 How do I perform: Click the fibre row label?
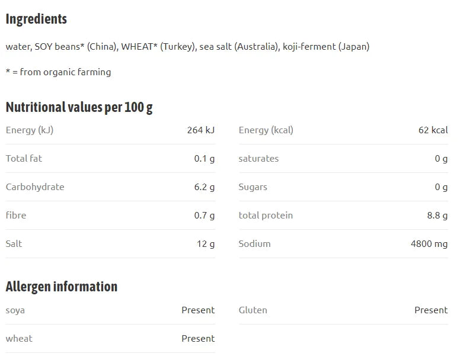pyautogui.click(x=16, y=216)
